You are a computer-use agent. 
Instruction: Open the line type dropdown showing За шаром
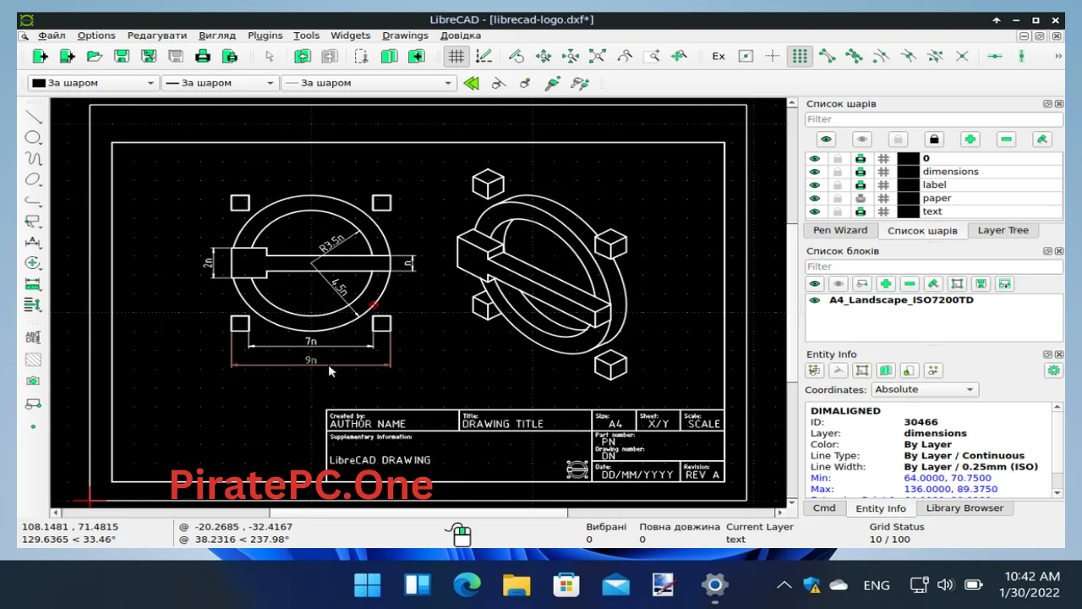click(368, 83)
